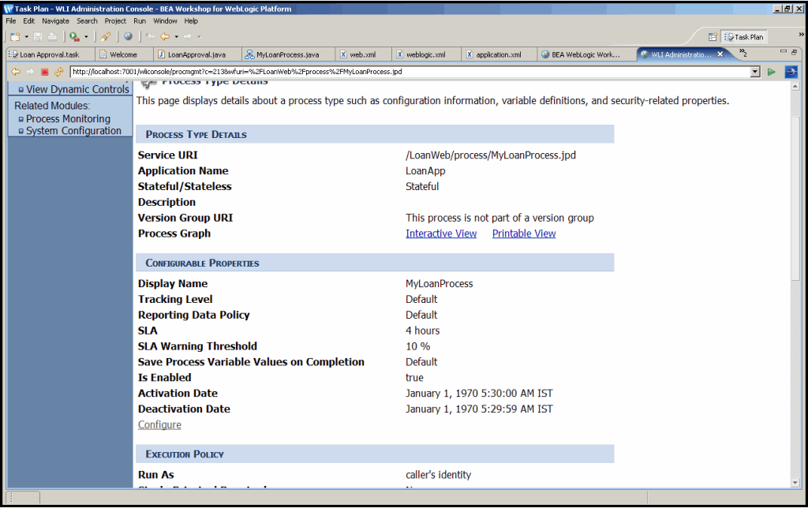Viewport: 808px width, 508px height.
Task: Maximize the editor area icon
Action: 794,52
